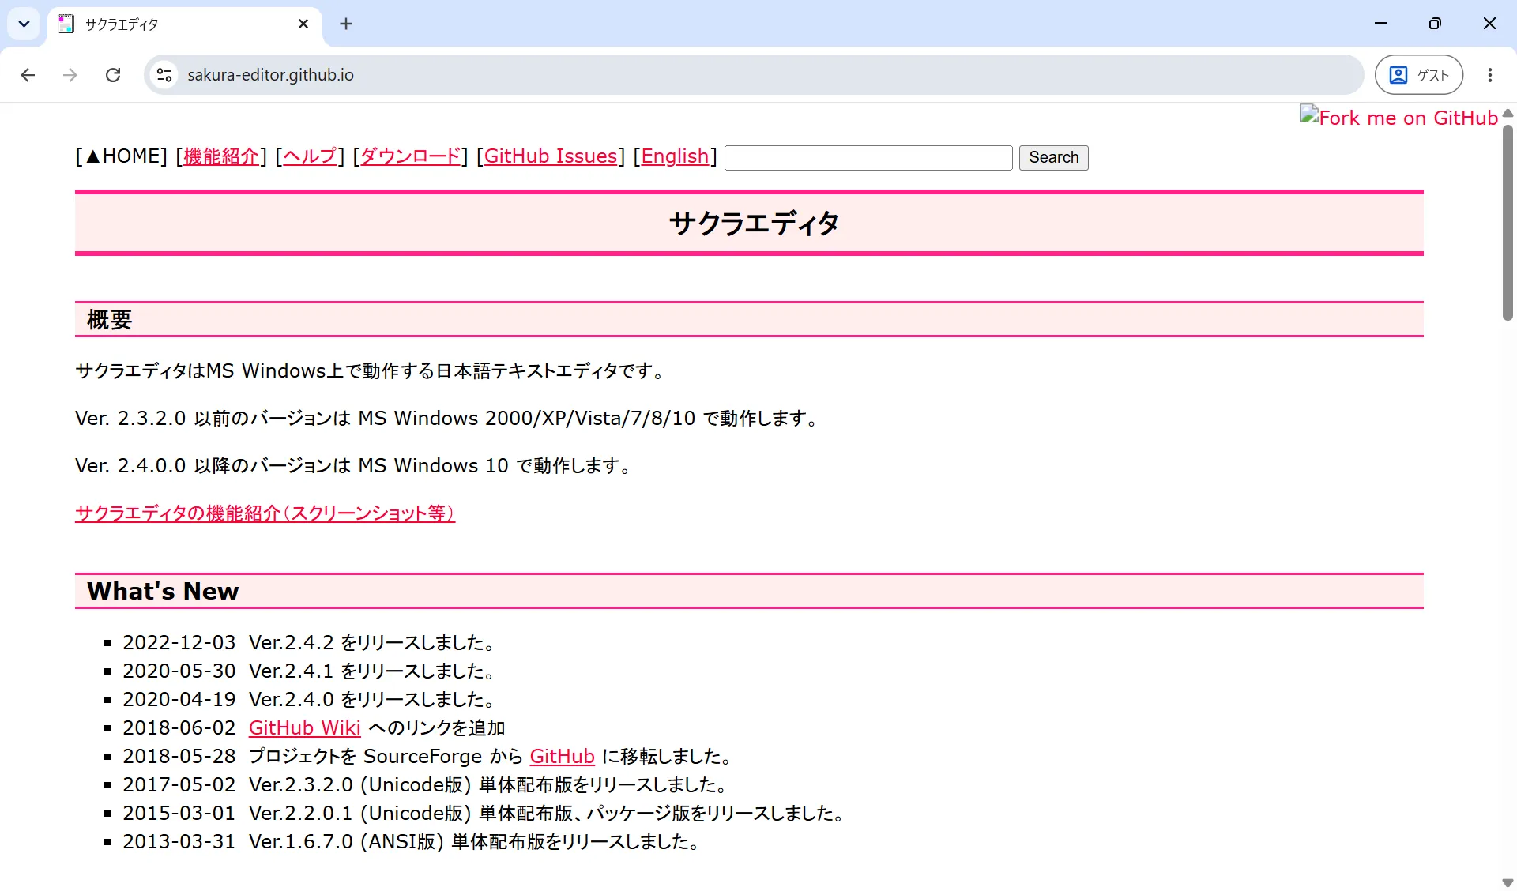The image size is (1517, 891).
Task: Reload the page with the refresh icon
Action: pos(113,75)
